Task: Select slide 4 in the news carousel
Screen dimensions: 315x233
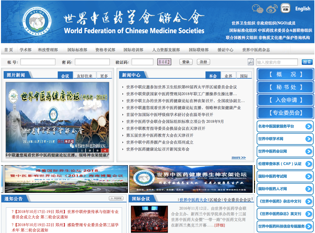Action: point(105,150)
